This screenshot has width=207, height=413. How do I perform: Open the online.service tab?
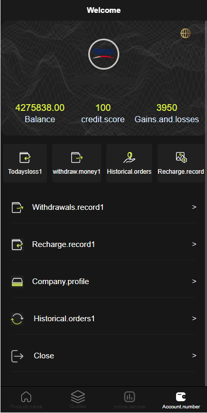pos(130,400)
